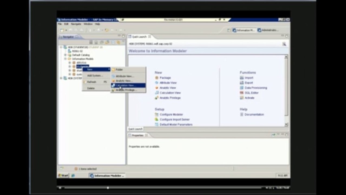Click the SQL Editor link
This screenshot has height=195, width=346.
pyautogui.click(x=252, y=93)
